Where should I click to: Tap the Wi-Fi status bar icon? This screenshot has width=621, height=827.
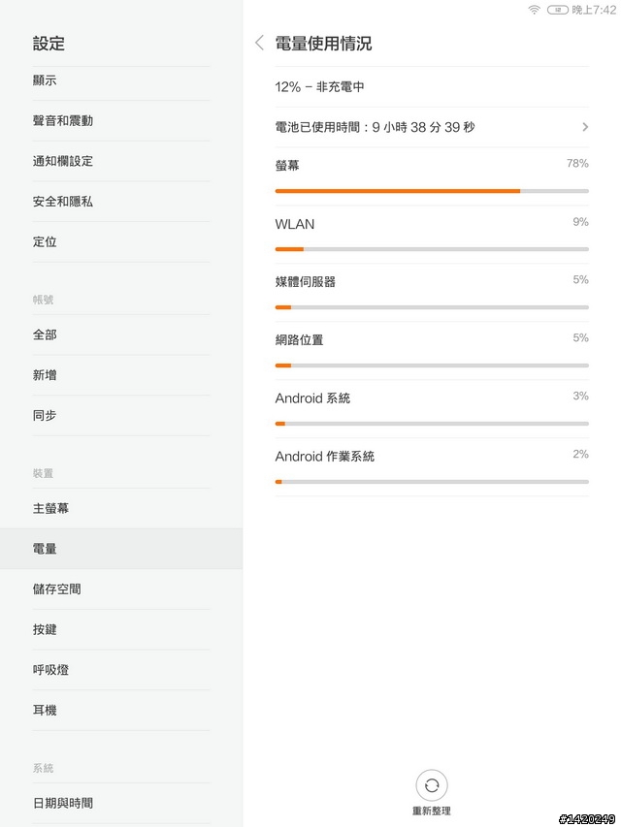tap(535, 10)
